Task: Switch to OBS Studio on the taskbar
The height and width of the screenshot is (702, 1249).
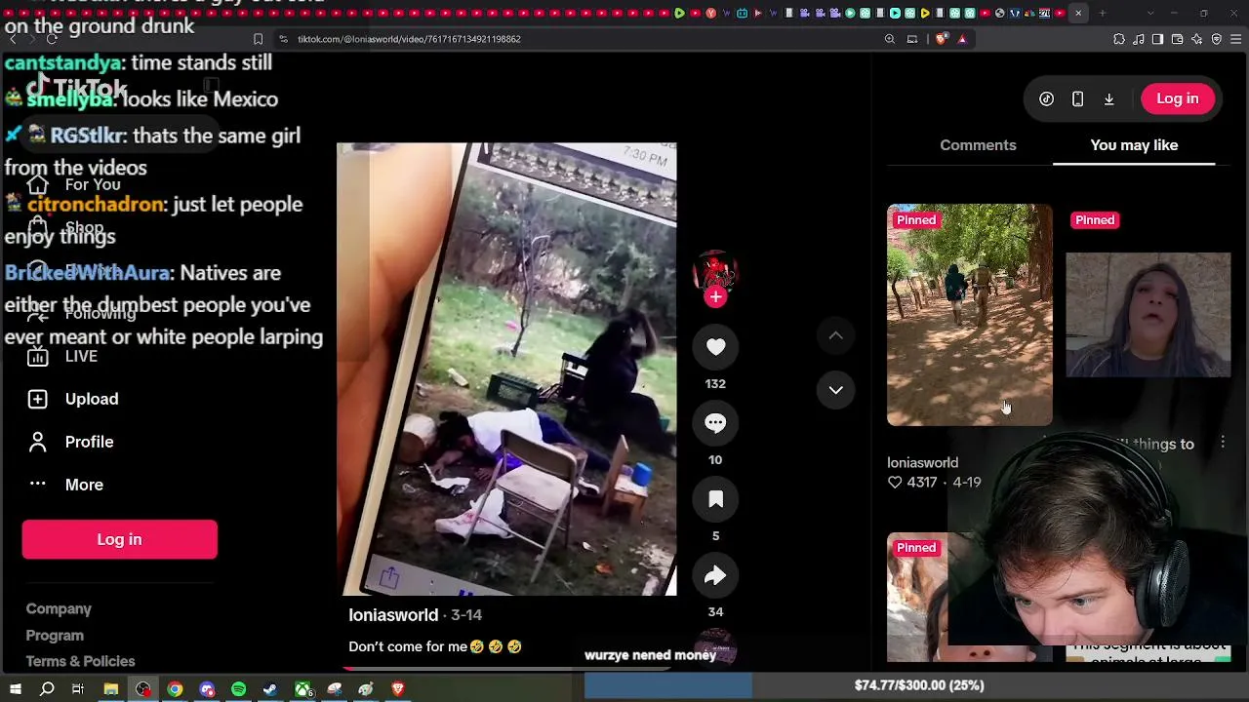Action: click(143, 689)
